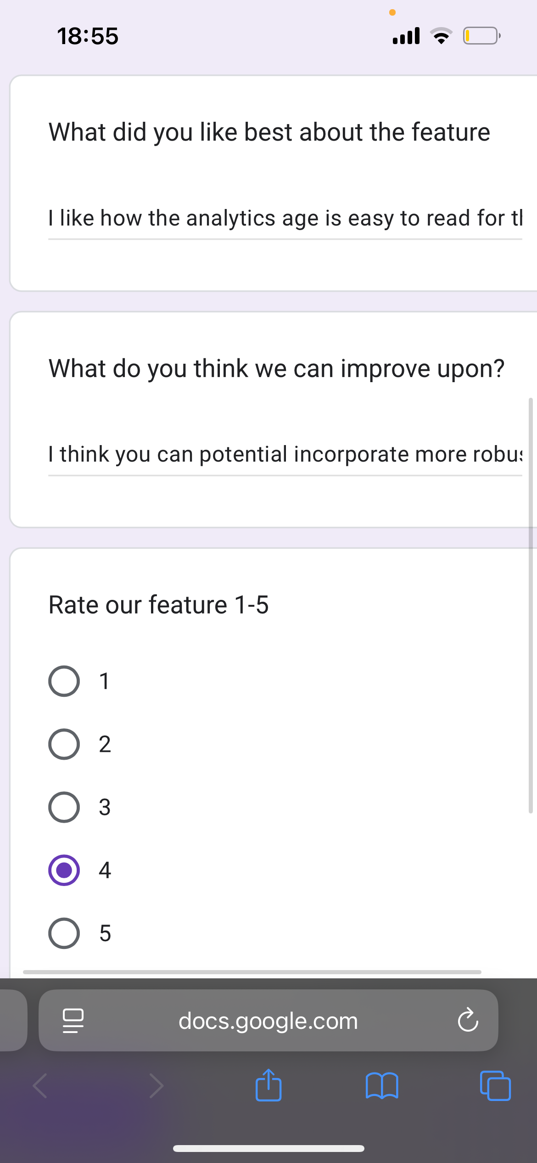Click the vertical page scrollbar
The width and height of the screenshot is (537, 1163).
click(x=531, y=605)
